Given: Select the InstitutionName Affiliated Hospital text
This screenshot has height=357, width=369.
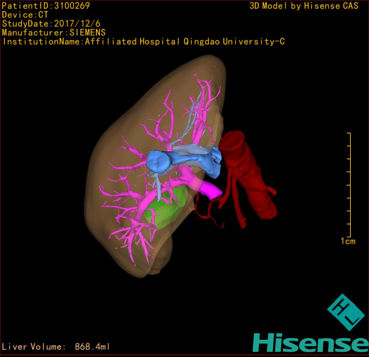Looking at the screenshot, I should click(x=143, y=42).
